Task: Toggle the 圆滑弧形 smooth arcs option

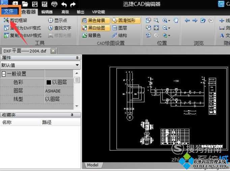Action: (x=126, y=20)
